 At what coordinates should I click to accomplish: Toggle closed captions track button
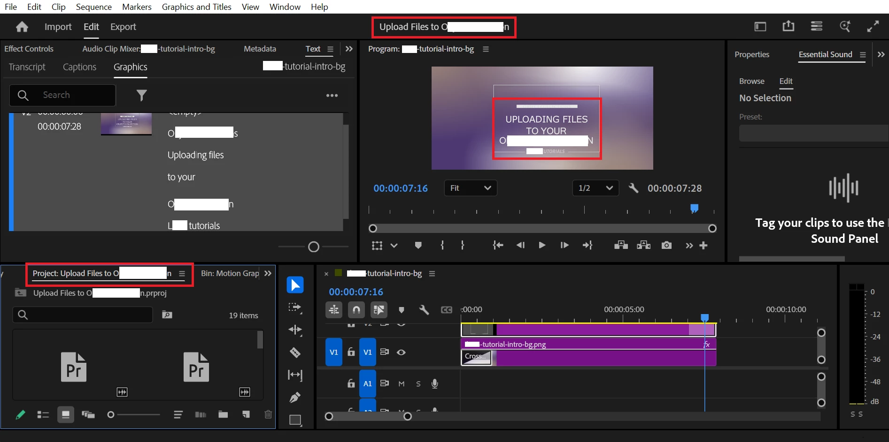click(x=447, y=310)
